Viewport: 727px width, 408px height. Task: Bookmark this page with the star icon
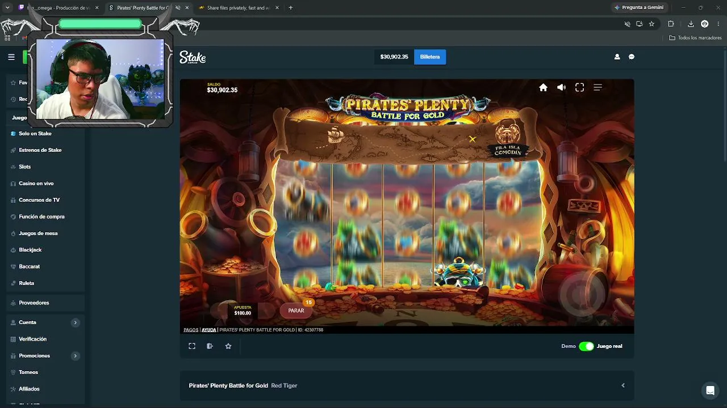(x=651, y=24)
